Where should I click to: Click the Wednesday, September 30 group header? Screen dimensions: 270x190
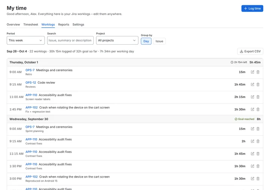(135, 119)
